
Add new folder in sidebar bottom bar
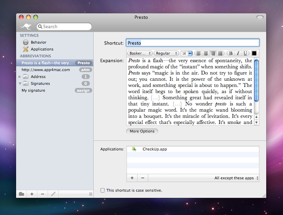click(21, 194)
